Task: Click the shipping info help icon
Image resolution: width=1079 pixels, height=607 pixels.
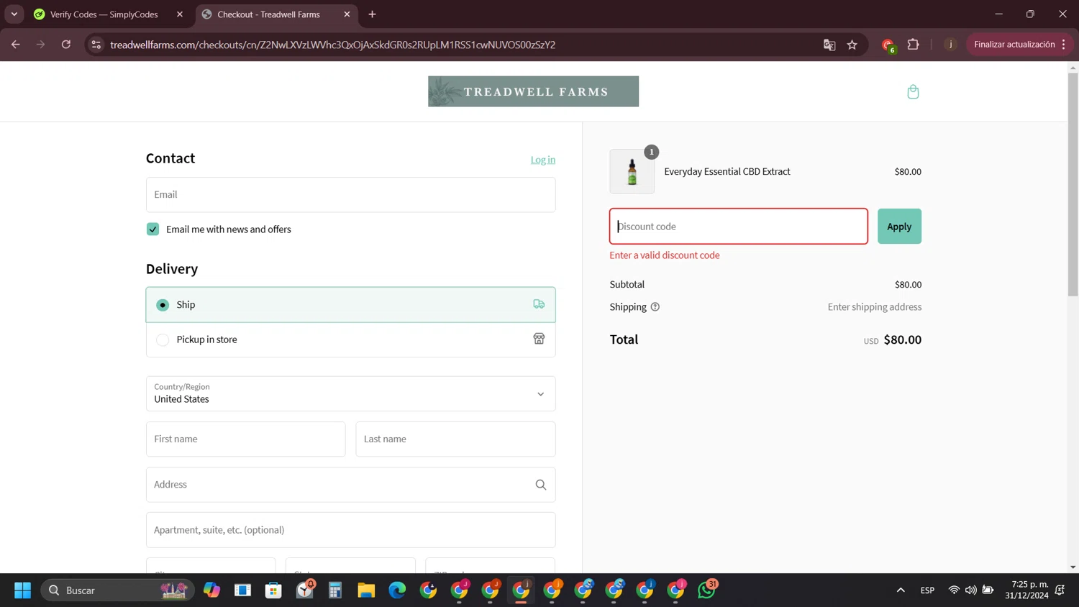Action: [655, 307]
